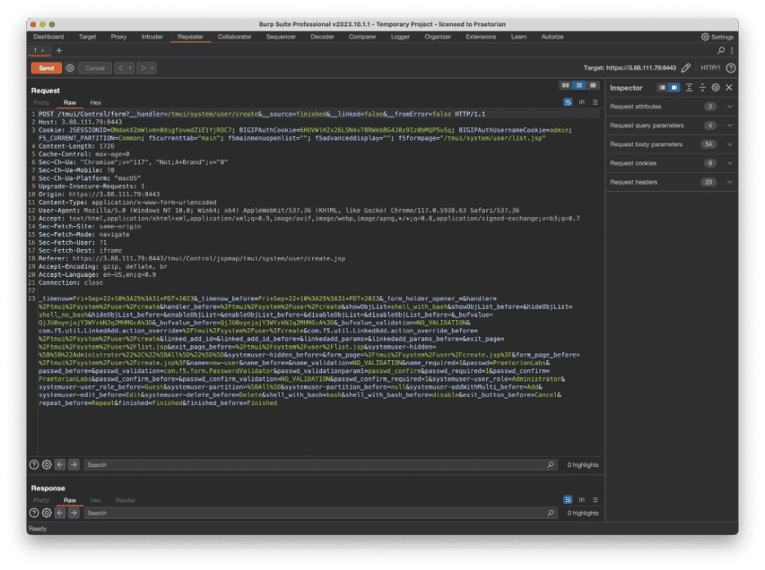
Task: Switch to top-bottom request/response layout
Action: [x=579, y=85]
